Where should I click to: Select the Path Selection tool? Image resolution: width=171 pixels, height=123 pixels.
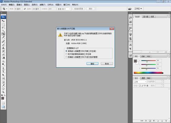pyautogui.click(x=3, y=75)
